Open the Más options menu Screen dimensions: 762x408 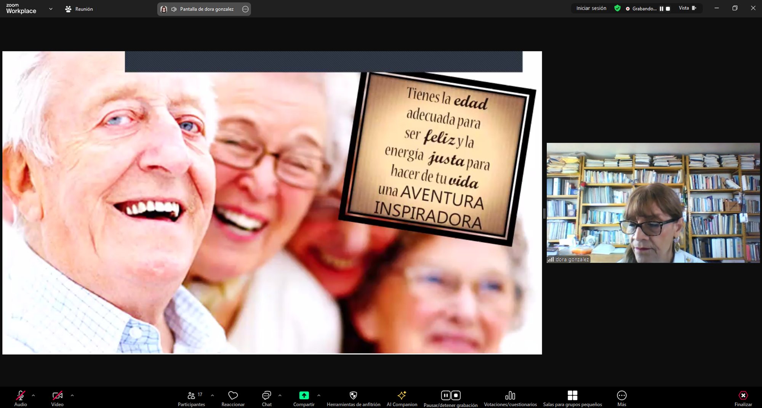click(x=621, y=398)
